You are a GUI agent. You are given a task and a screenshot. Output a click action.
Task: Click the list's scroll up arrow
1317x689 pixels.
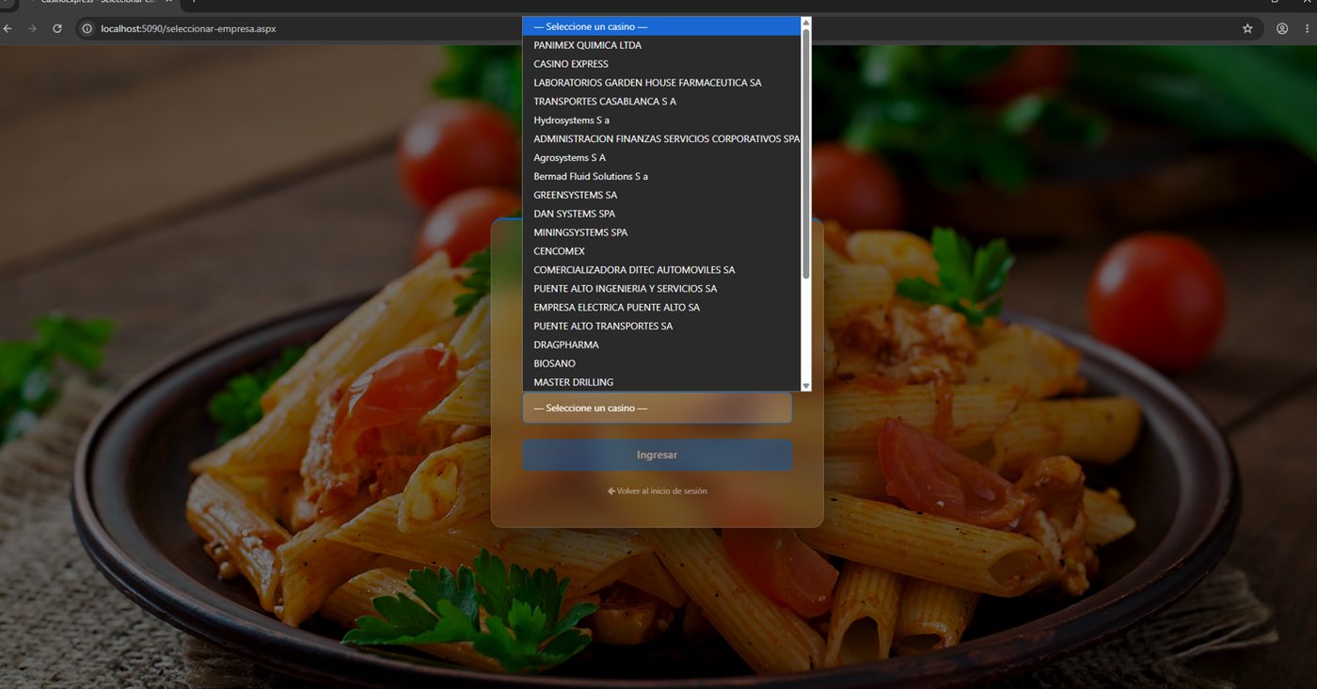(805, 23)
